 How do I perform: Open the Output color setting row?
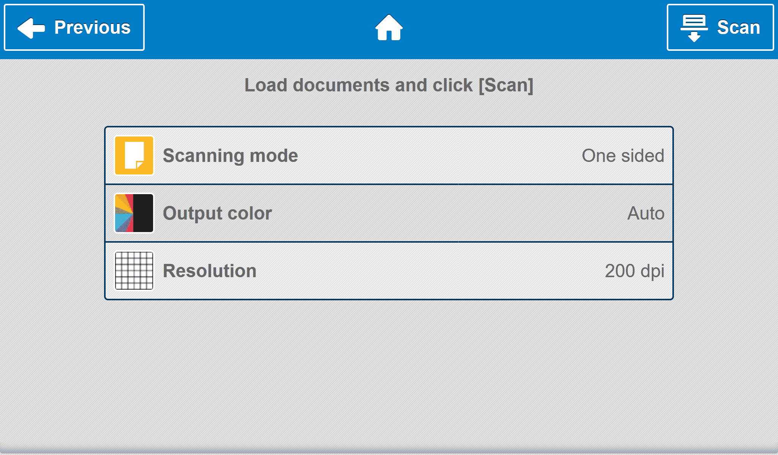pos(380,213)
